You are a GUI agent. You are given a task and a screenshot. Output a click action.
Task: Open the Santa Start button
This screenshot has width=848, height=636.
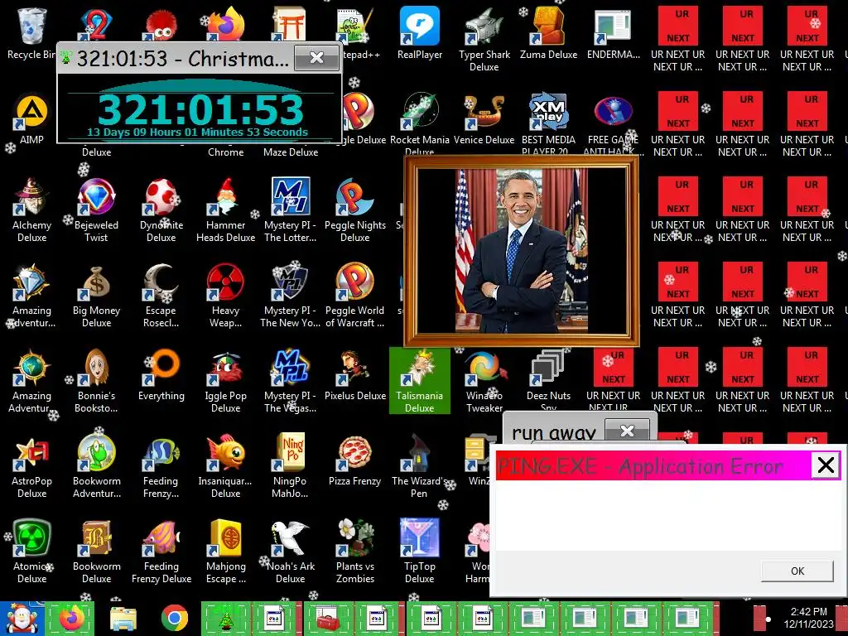tap(21, 618)
